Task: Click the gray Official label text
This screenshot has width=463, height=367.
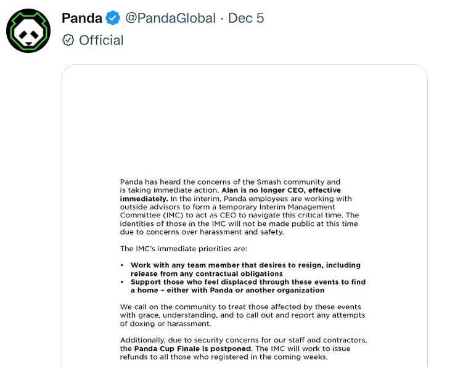Action: [101, 40]
